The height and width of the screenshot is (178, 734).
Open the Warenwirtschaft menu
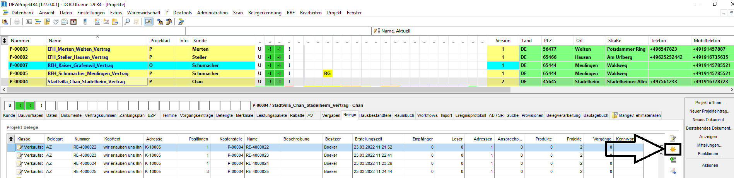(x=144, y=13)
